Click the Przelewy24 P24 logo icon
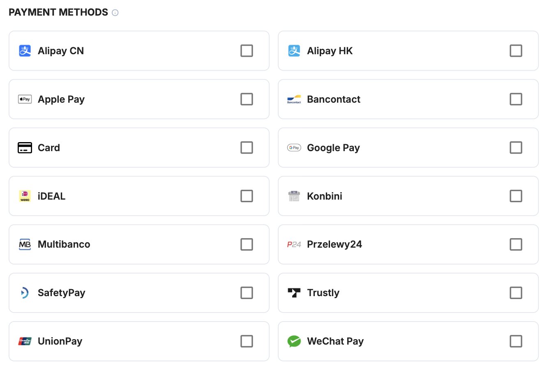Screen dimensions: 547x368 294,244
